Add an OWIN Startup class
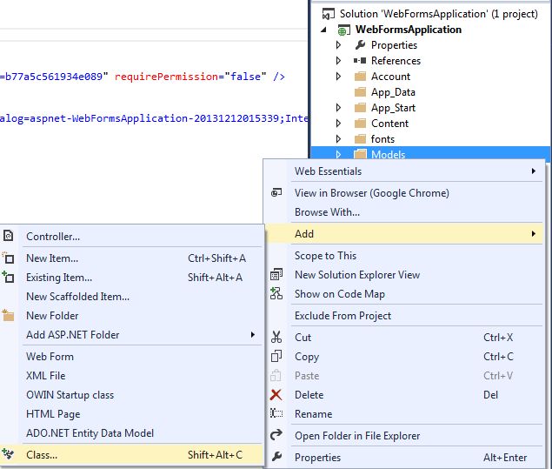Screen dimensions: 552x469 [132, 395]
